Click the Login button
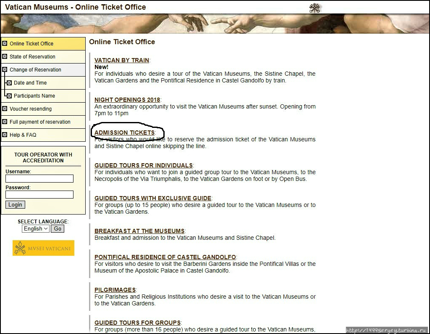 tap(16, 204)
